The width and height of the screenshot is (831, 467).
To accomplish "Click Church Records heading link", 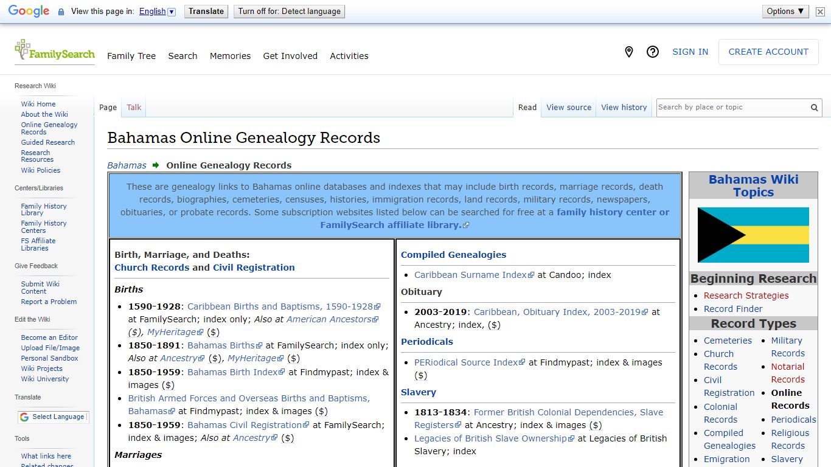I will click(152, 268).
